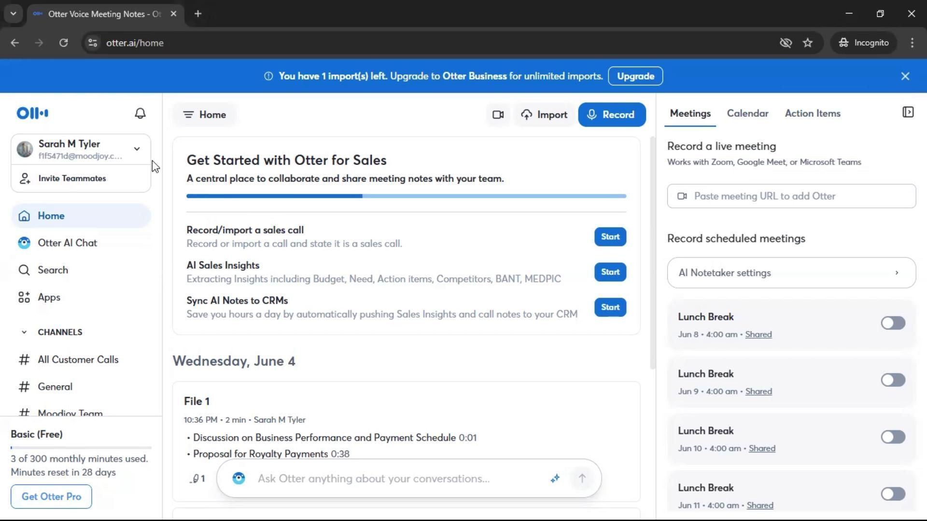Collapse the CHANNELS section chevron

point(24,332)
